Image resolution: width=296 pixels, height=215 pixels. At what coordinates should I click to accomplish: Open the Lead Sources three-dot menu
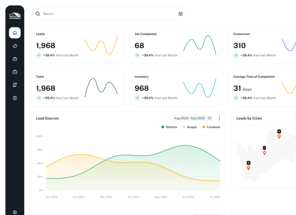tap(219, 118)
